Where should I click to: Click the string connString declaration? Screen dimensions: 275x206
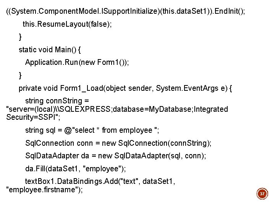pos(57,101)
